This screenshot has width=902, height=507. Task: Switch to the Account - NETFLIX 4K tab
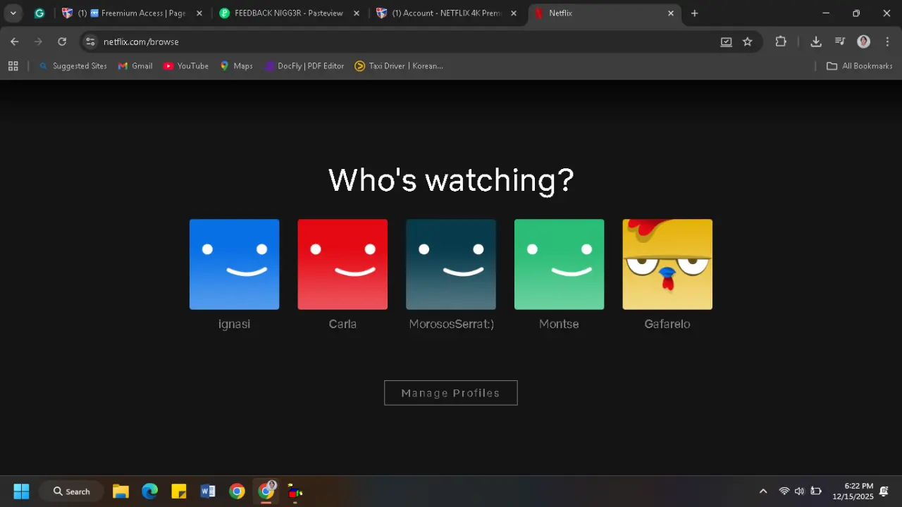tap(447, 13)
